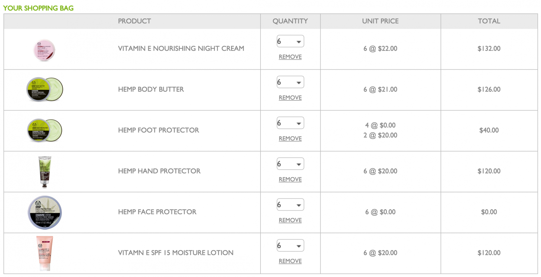The height and width of the screenshot is (277, 541).
Task: Select the Hemp Body Butter product name
Action: 151,89
